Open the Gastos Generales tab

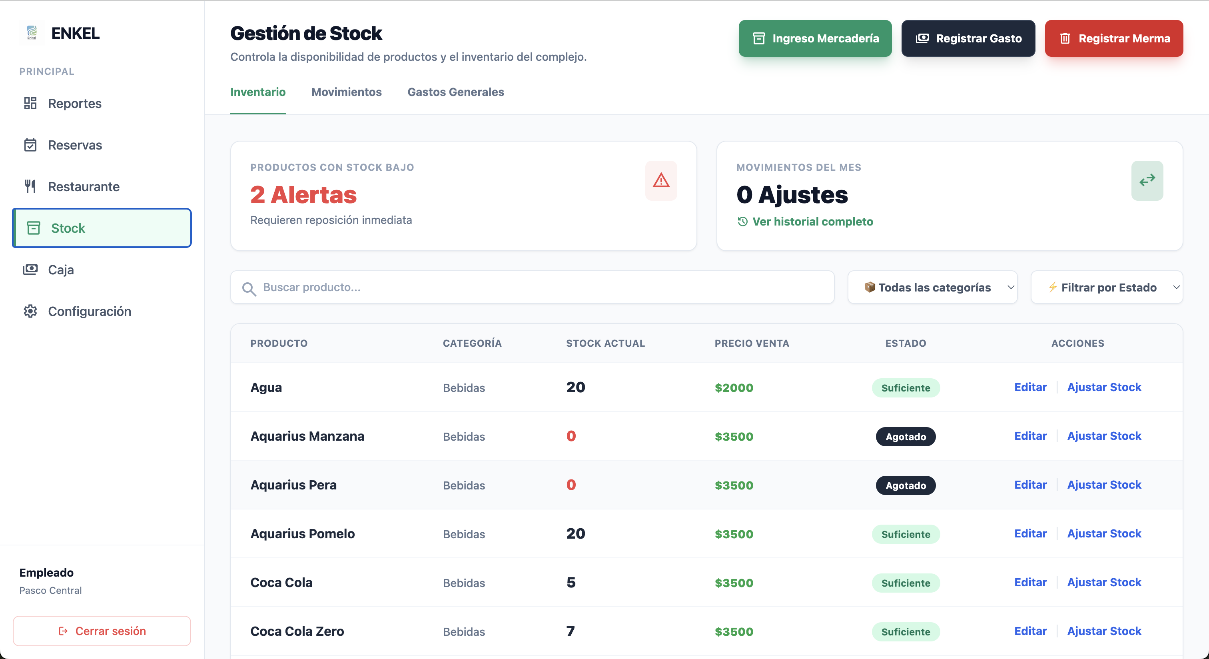[x=456, y=92]
